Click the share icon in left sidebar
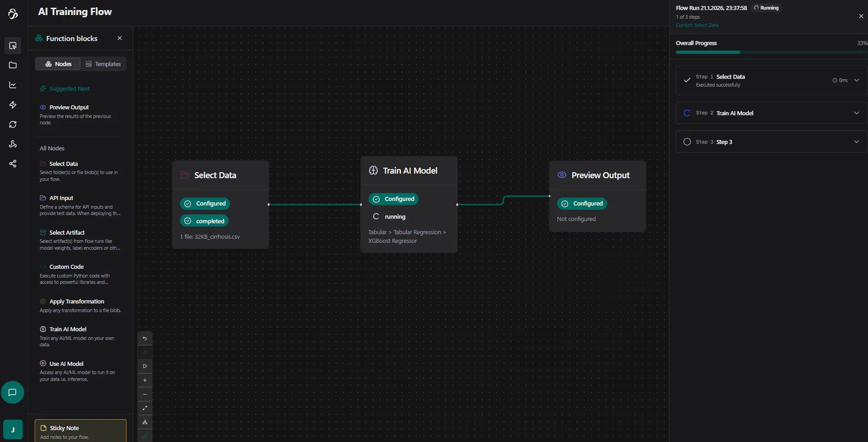This screenshot has width=868, height=442. [13, 164]
